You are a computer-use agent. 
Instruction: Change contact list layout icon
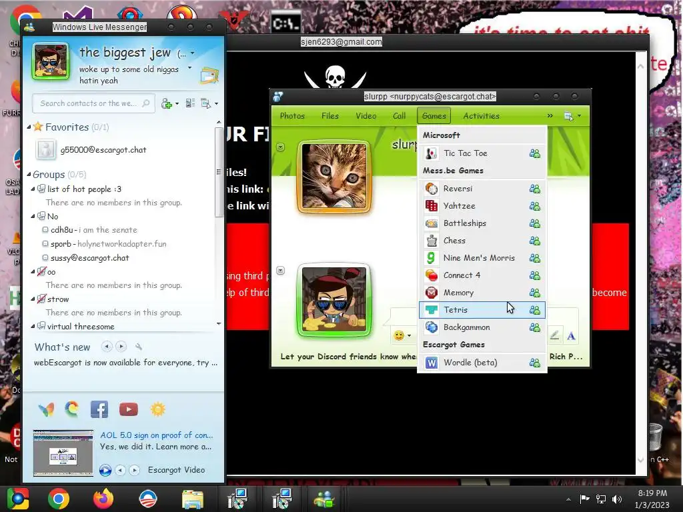[190, 103]
